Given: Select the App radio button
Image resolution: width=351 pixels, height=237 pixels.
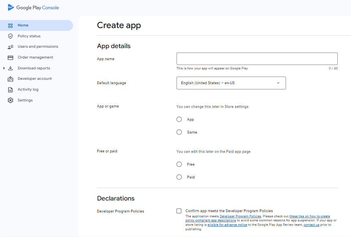Looking at the screenshot, I should [x=179, y=119].
